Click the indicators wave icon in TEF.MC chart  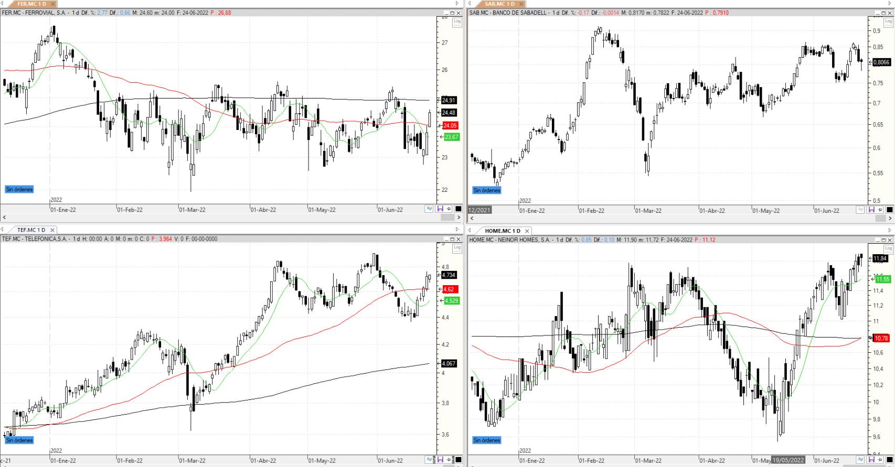pos(429,460)
